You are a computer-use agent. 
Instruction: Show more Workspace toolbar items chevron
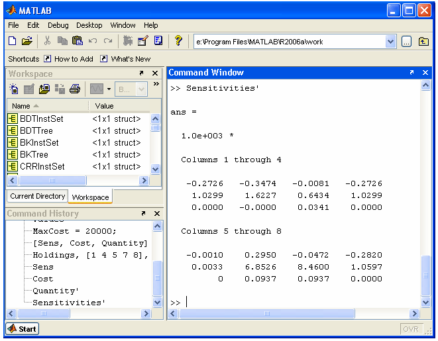click(156, 83)
